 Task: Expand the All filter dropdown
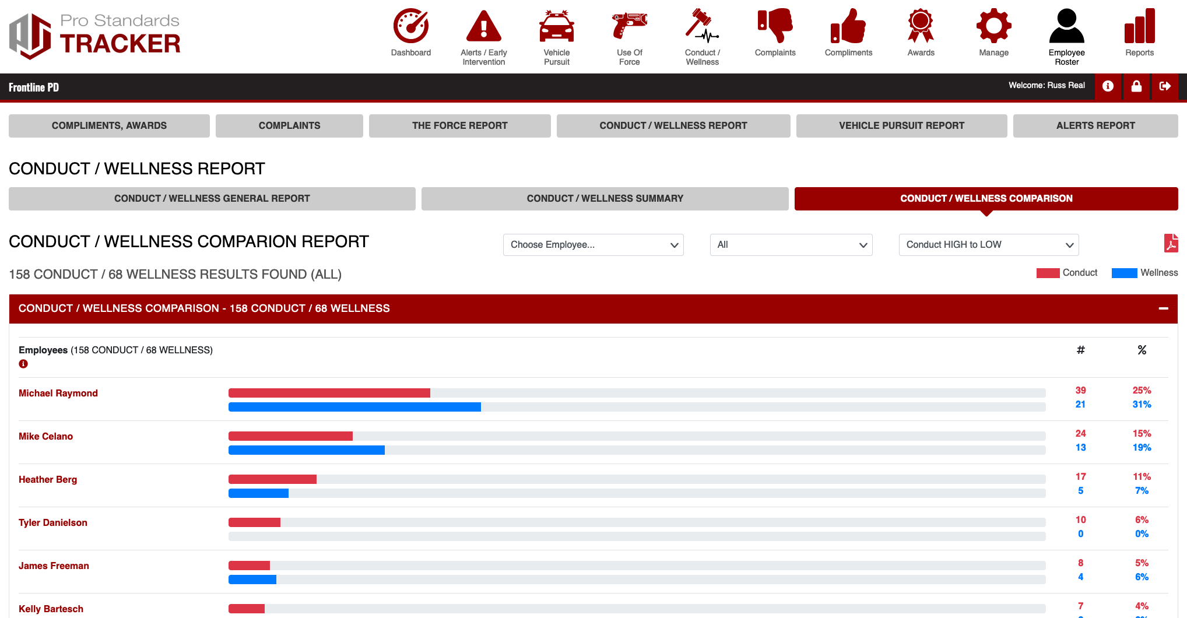coord(791,245)
